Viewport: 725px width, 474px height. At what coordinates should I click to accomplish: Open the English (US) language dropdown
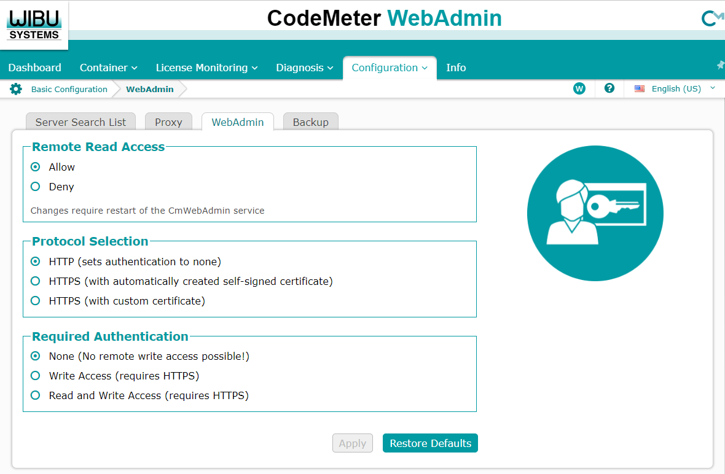[x=676, y=88]
